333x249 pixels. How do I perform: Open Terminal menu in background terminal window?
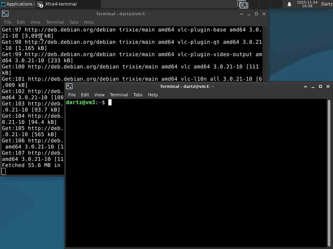55,22
